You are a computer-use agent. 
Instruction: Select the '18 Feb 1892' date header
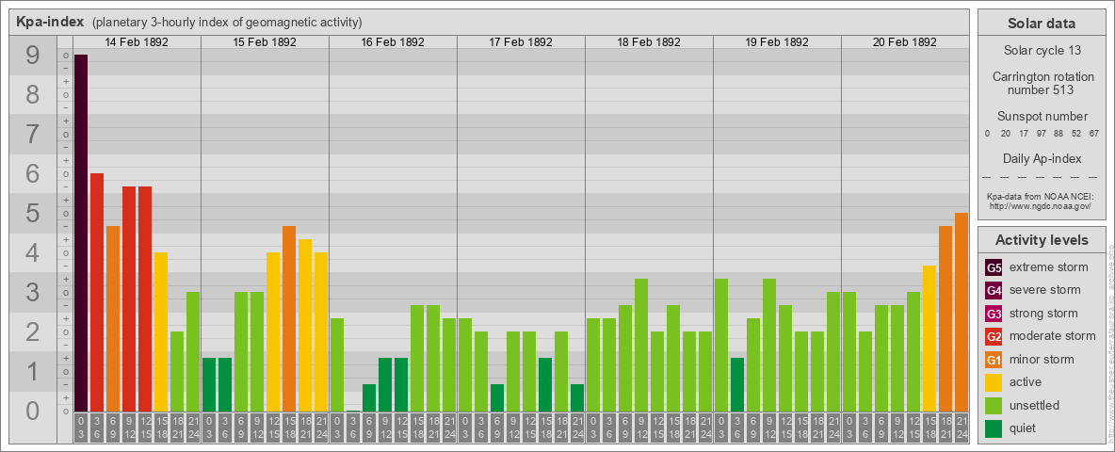tap(649, 42)
